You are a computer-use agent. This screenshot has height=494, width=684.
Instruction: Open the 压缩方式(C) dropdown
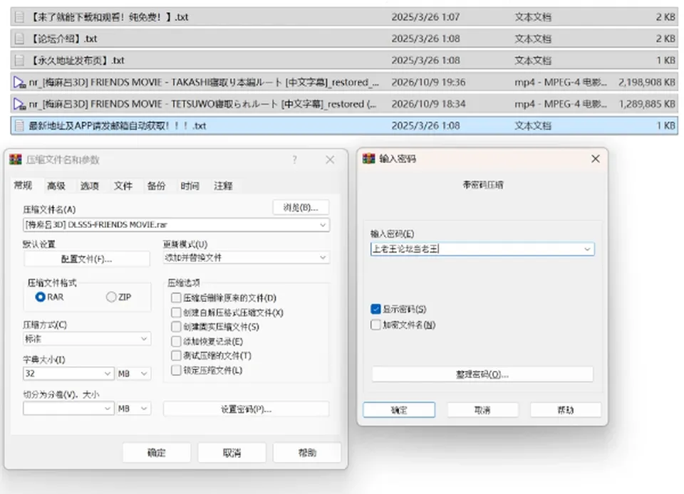pyautogui.click(x=144, y=339)
